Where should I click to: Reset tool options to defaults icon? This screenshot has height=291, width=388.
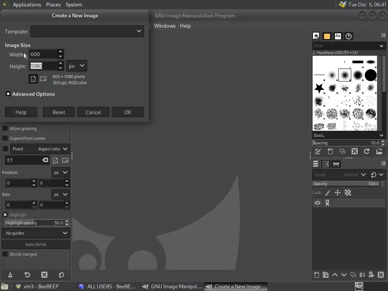[x=61, y=275]
